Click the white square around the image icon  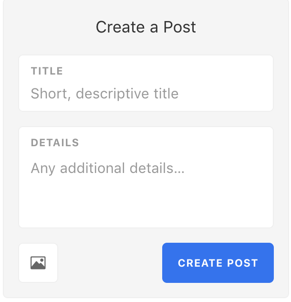(38, 263)
